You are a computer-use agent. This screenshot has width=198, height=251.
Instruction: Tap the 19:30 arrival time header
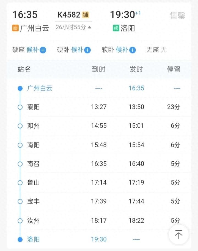122,15
